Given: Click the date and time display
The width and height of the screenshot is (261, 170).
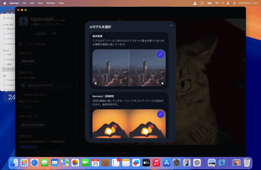Looking at the screenshot, I should tap(248, 3).
